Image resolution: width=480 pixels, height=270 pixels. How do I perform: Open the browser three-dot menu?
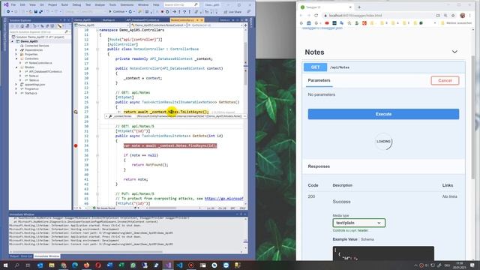[x=470, y=15]
